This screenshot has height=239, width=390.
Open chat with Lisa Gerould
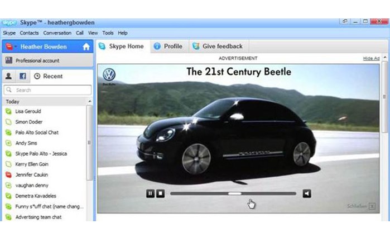(28, 112)
